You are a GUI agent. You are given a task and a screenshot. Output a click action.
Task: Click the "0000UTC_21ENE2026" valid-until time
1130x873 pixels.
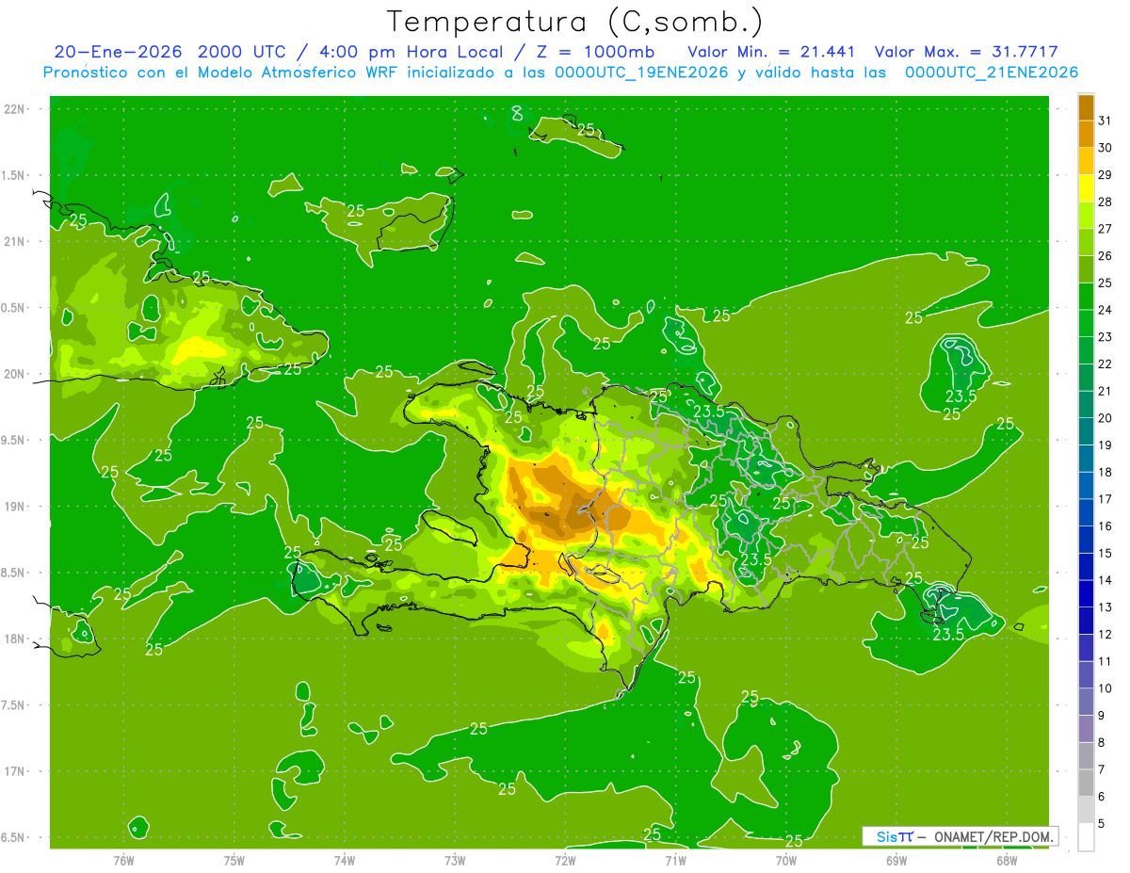pos(992,73)
